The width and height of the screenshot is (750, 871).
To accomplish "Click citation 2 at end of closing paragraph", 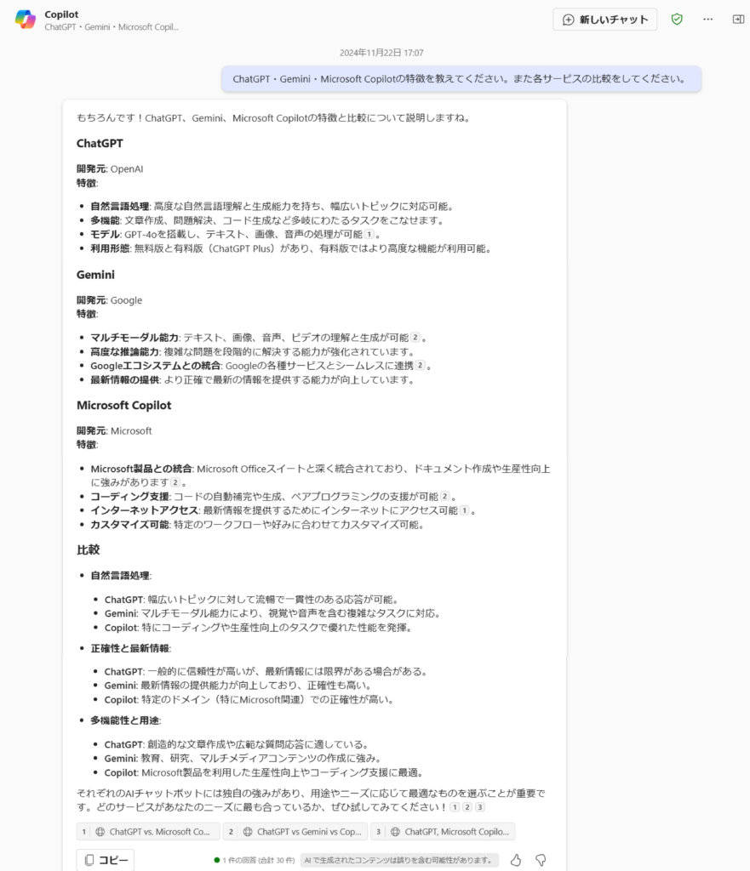I will 467,807.
